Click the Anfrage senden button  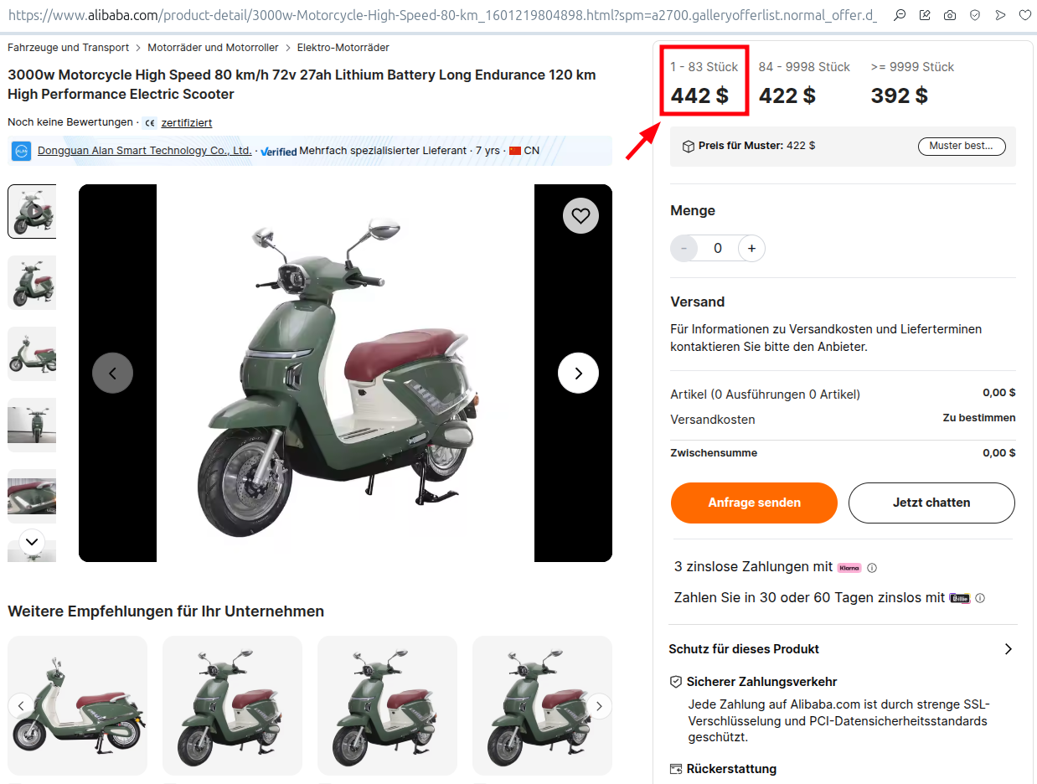coord(754,503)
